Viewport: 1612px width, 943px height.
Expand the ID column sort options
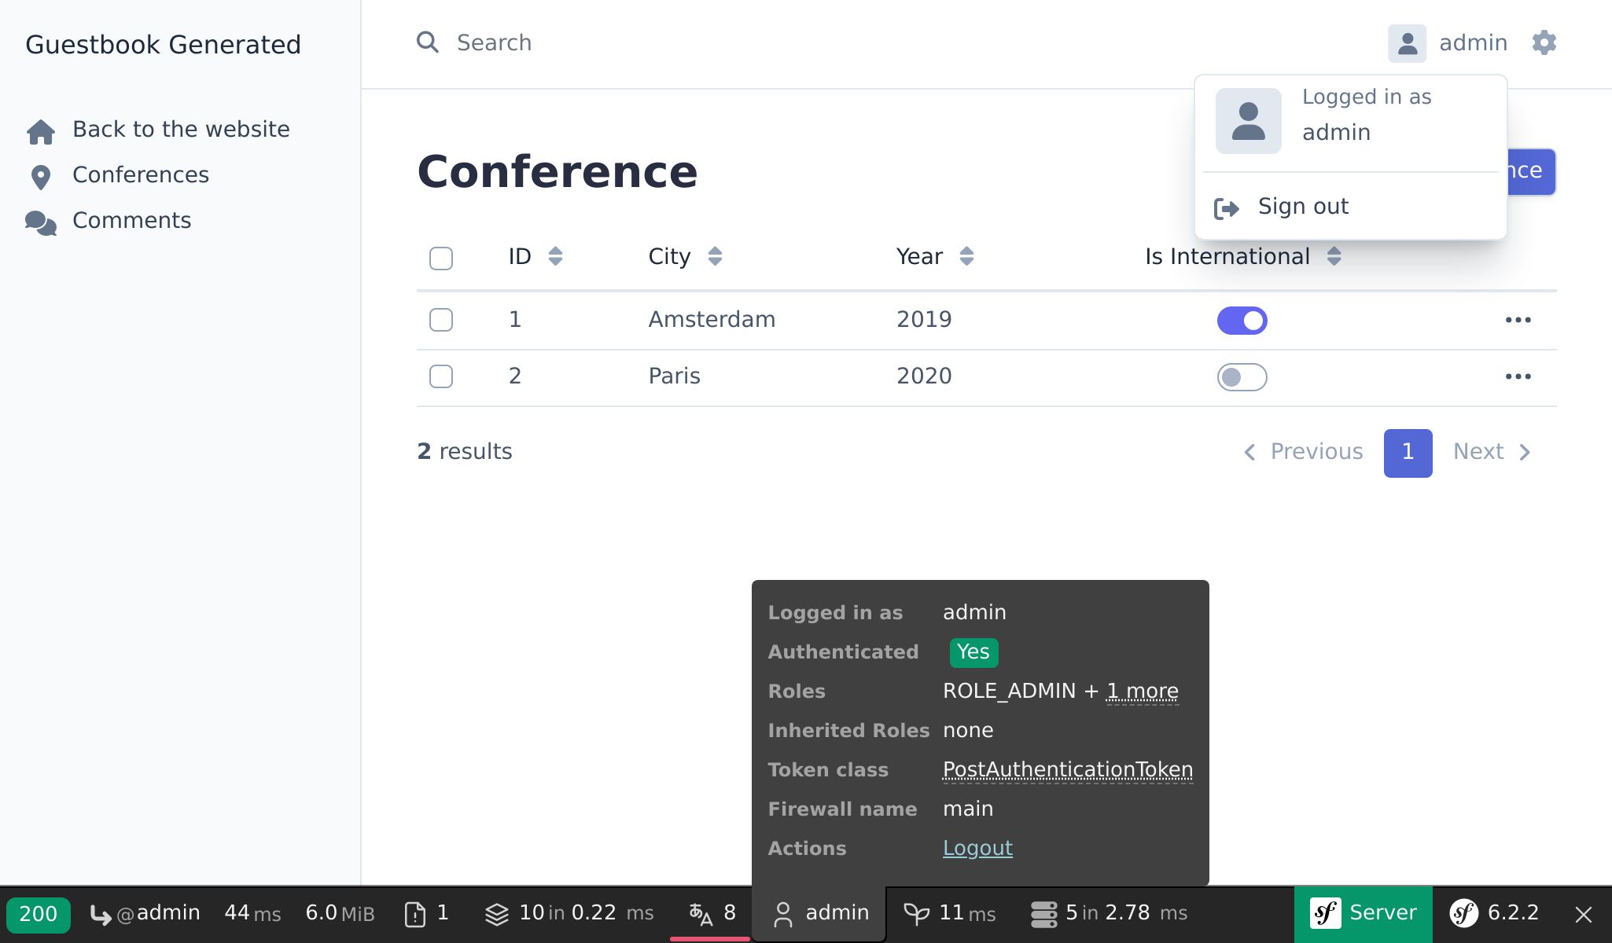point(555,256)
